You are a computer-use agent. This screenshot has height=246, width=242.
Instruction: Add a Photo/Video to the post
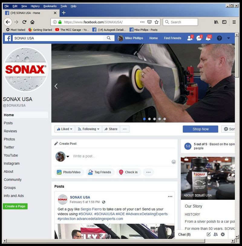pyautogui.click(x=69, y=172)
